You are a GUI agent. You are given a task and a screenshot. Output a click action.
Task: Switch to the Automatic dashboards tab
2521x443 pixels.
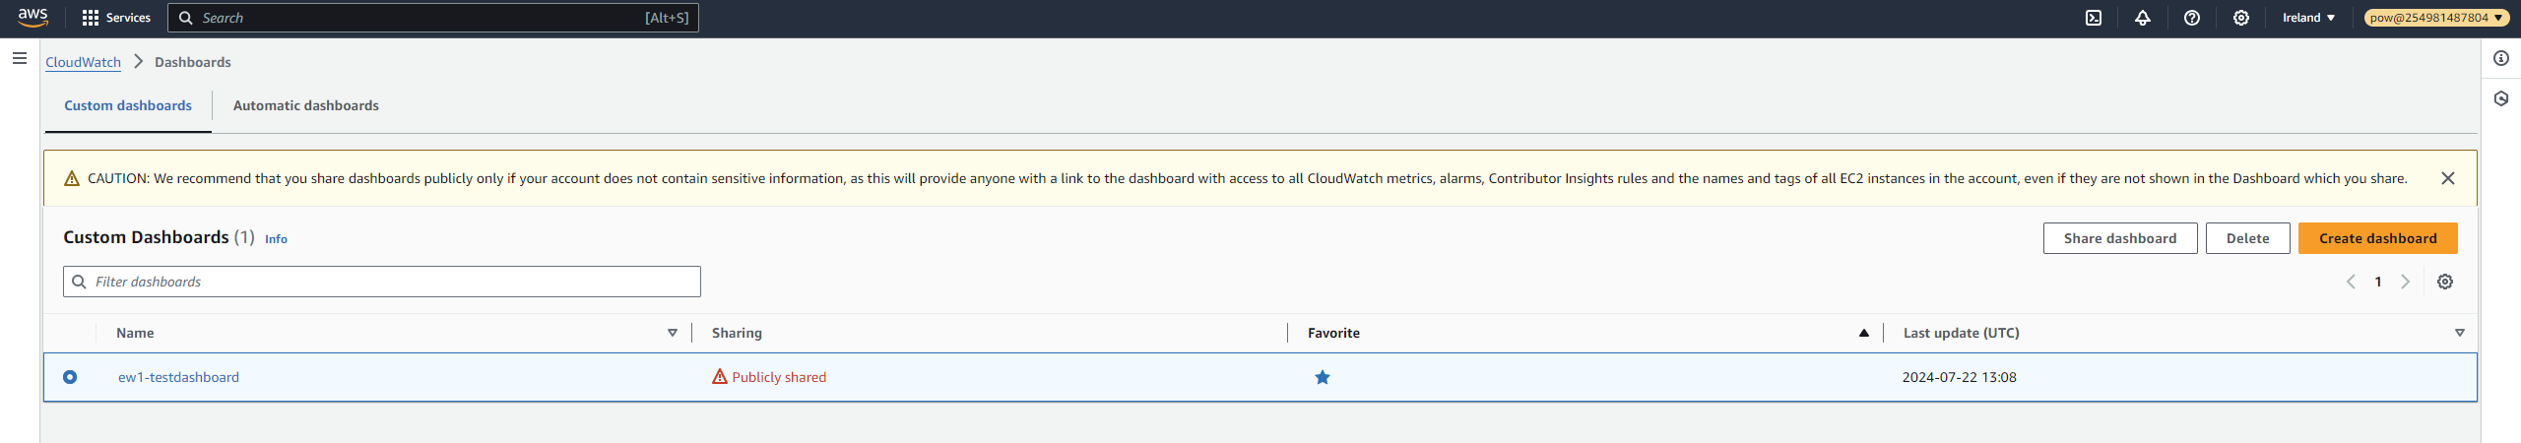306,105
